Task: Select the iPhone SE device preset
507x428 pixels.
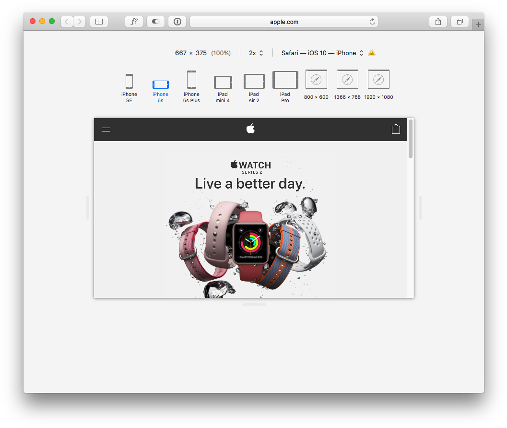Action: tap(129, 88)
